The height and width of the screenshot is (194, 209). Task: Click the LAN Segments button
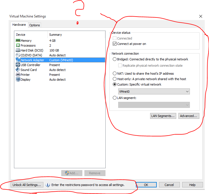163,116
